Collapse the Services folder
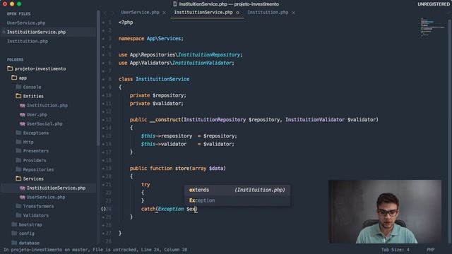The image size is (452, 254). click(x=19, y=179)
